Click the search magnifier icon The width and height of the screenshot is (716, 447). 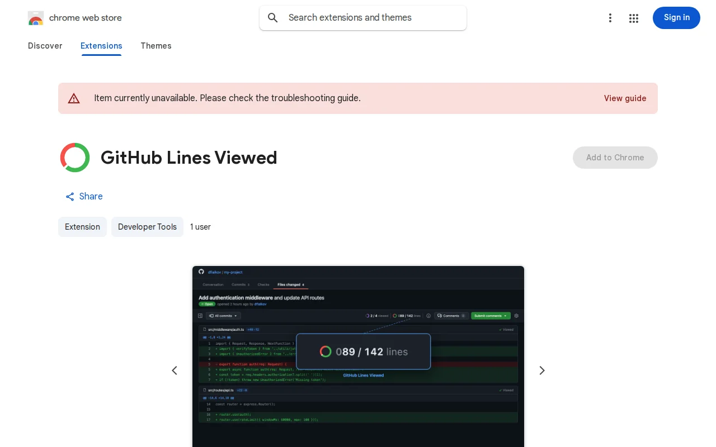pos(273,18)
